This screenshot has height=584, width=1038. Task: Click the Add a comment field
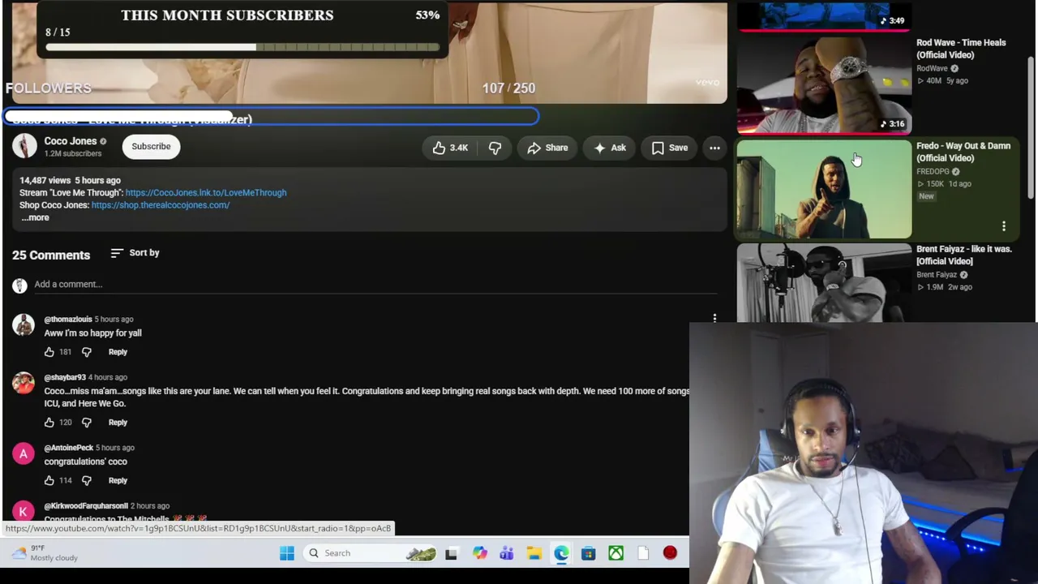[375, 284]
